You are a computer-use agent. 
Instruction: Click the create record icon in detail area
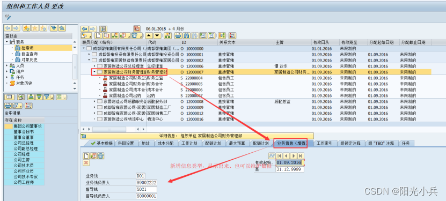(86, 155)
